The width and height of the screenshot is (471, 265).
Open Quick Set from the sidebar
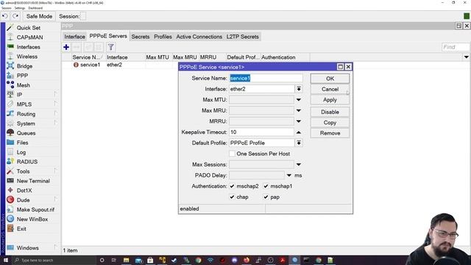(x=28, y=28)
